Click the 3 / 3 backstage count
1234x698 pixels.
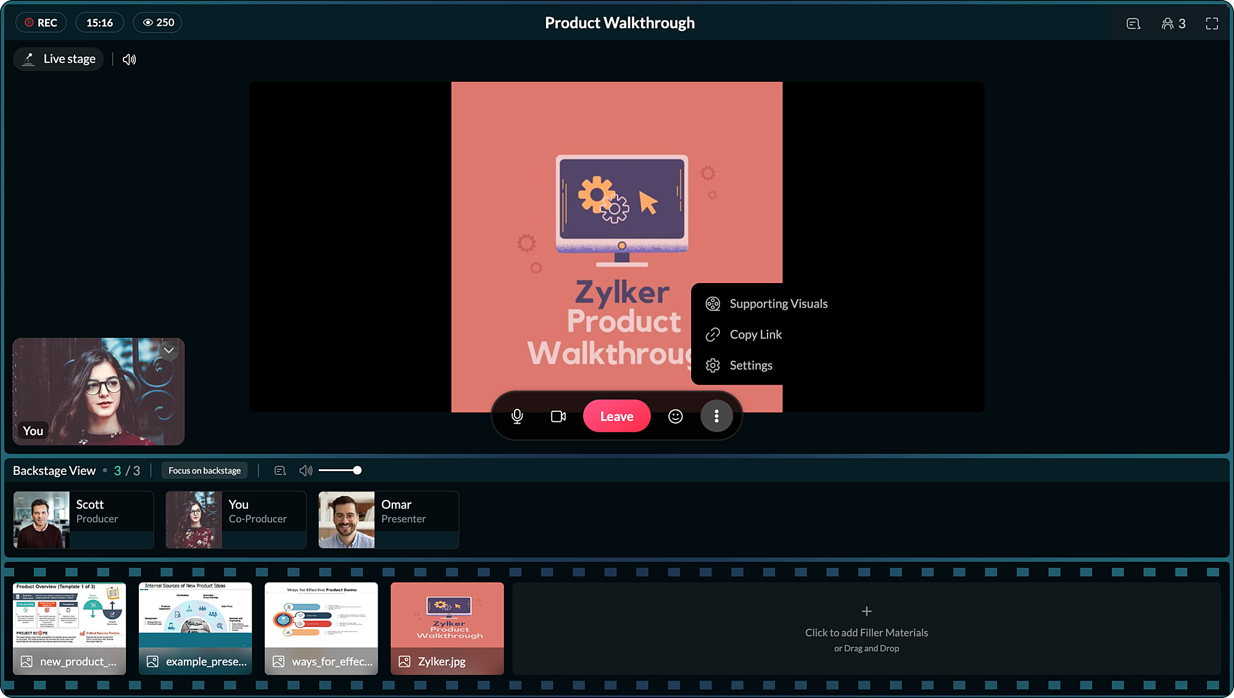click(126, 470)
